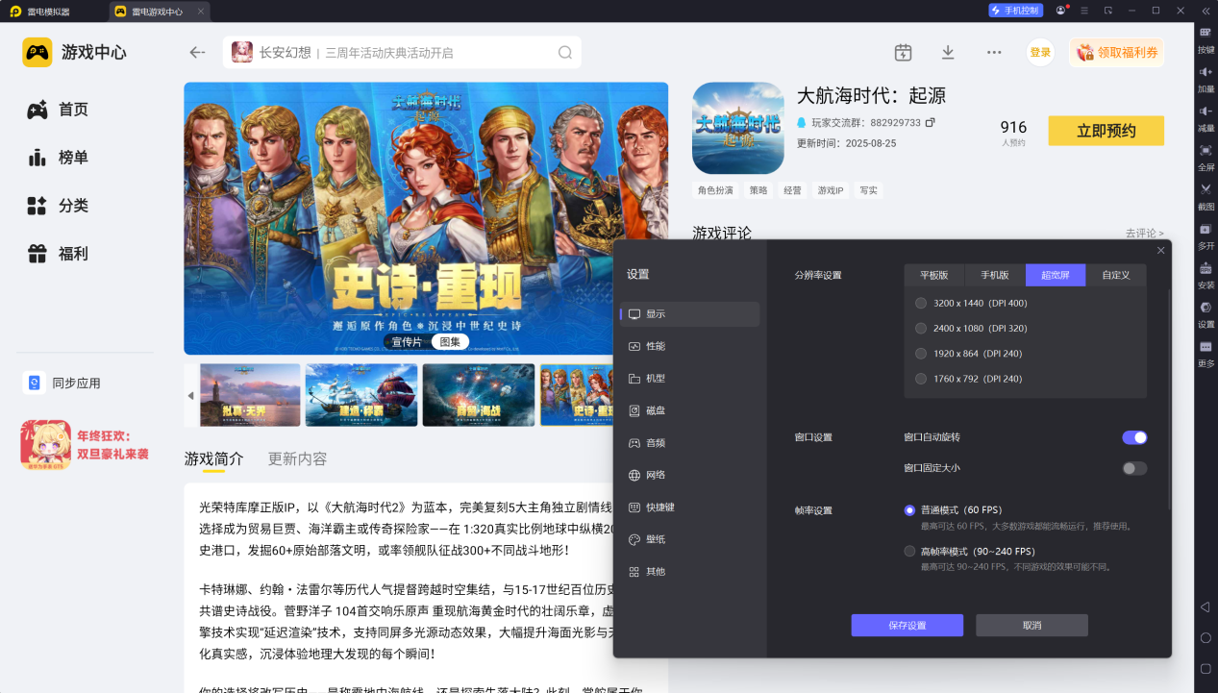Viewport: 1218px width, 693px height.
Task: Select 高帧率模式 (90~240 FPS)
Action: (x=969, y=552)
